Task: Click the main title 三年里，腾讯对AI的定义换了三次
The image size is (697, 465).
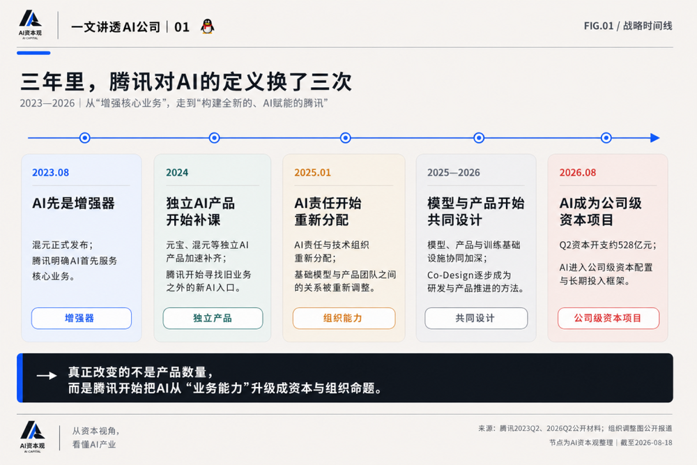Action: coord(186,82)
